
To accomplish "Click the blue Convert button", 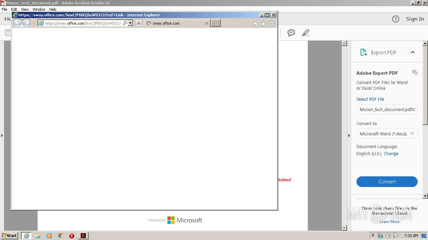I will 387,182.
